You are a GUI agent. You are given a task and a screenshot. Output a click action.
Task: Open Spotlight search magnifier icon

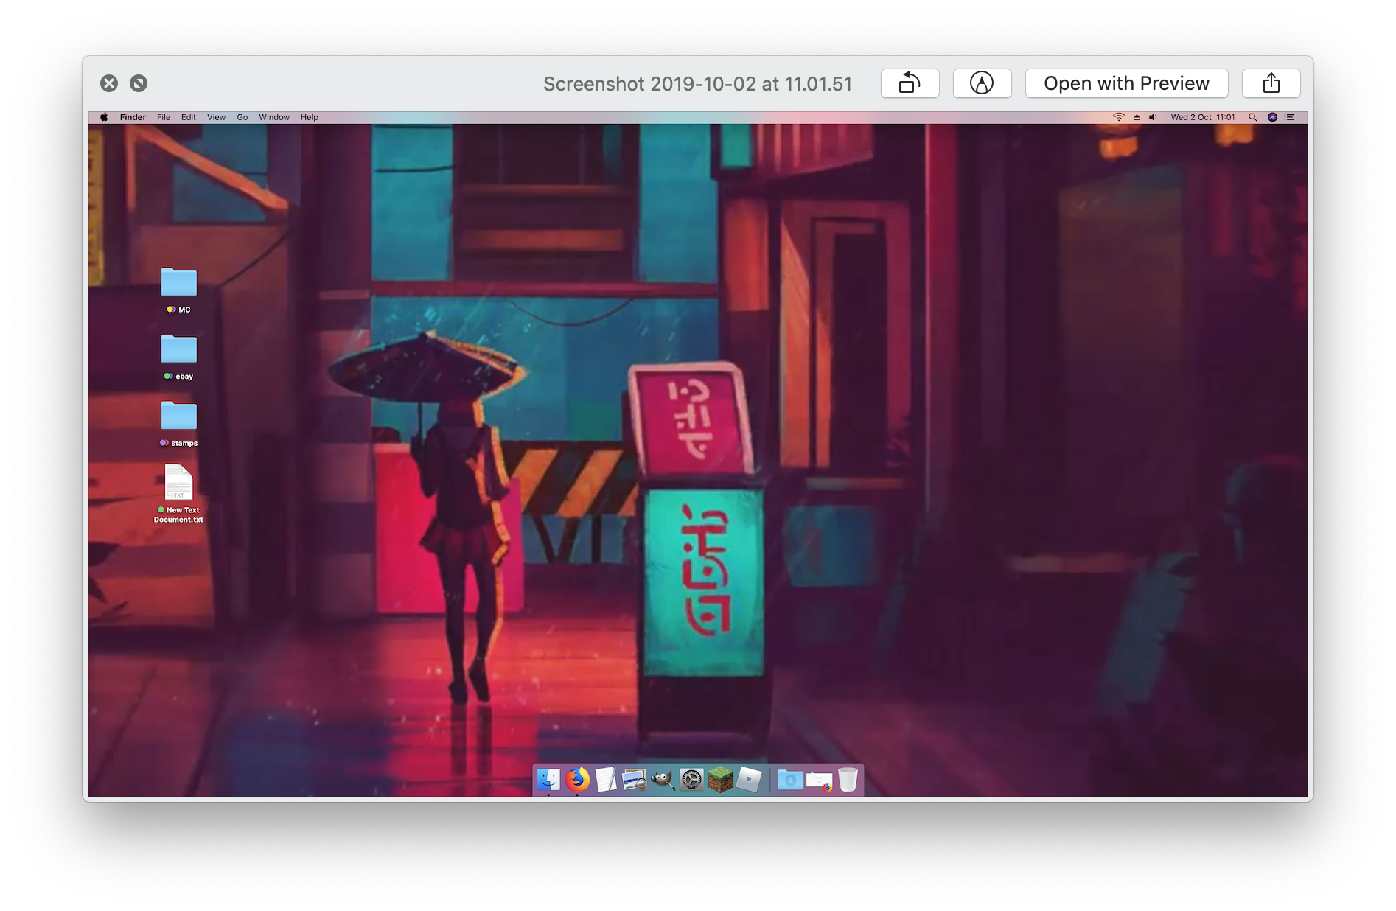coord(1252,117)
